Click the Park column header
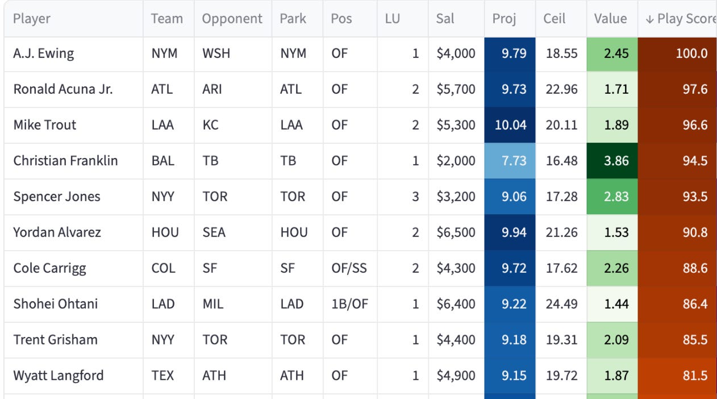 coord(297,19)
